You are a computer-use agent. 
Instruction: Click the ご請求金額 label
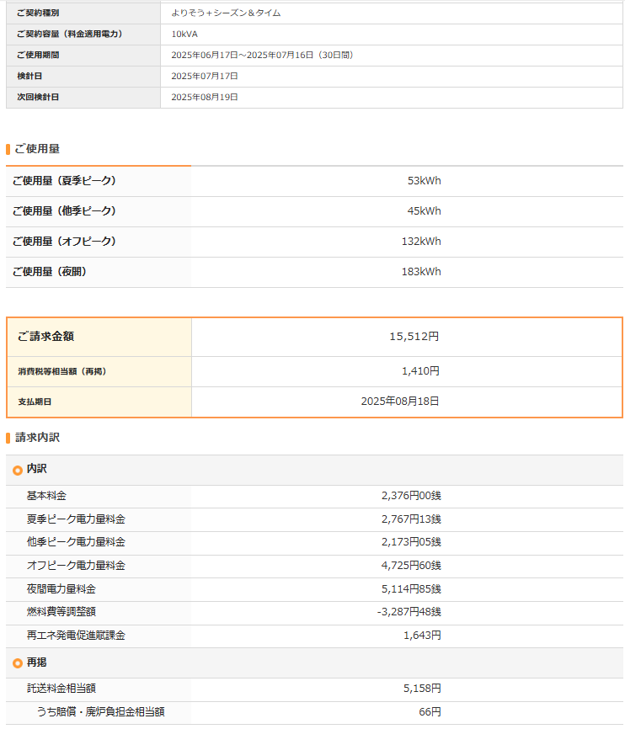click(45, 336)
